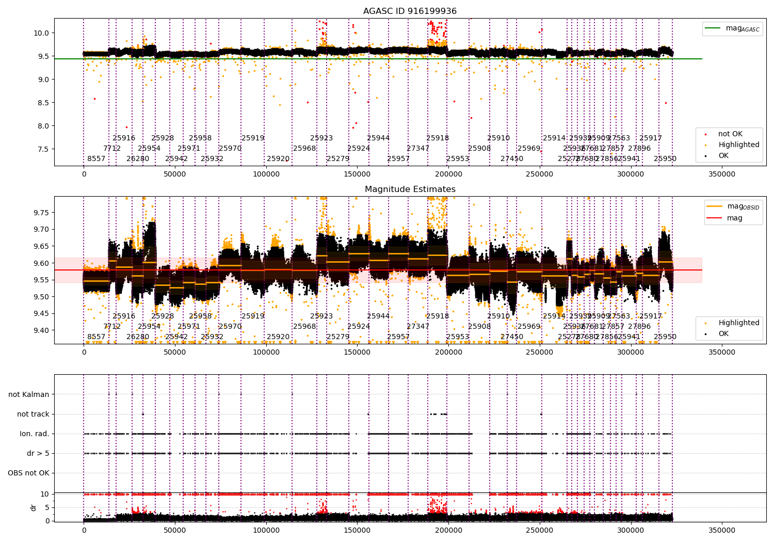Click obsid label 25910 in the magnitude plot
The width and height of the screenshot is (774, 542).
[498, 316]
